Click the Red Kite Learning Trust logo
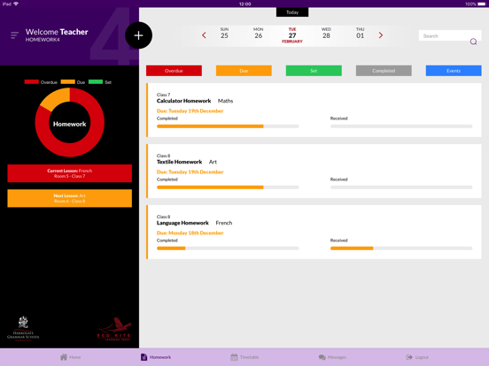The image size is (489, 366). pyautogui.click(x=113, y=329)
